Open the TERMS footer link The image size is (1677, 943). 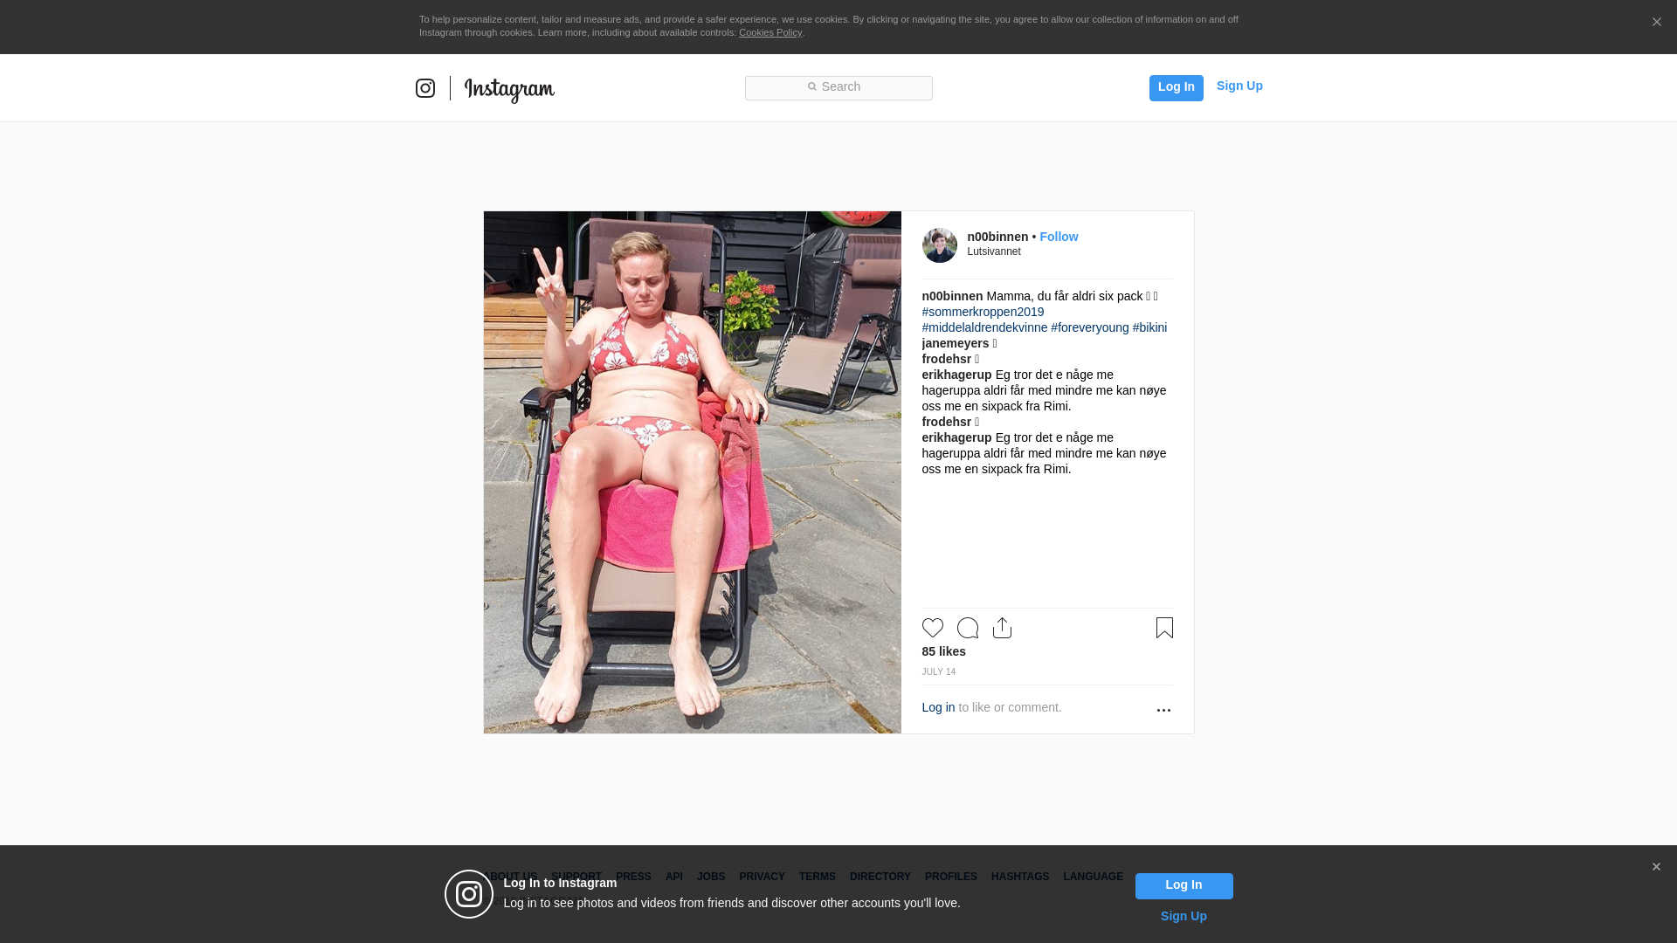pyautogui.click(x=818, y=877)
